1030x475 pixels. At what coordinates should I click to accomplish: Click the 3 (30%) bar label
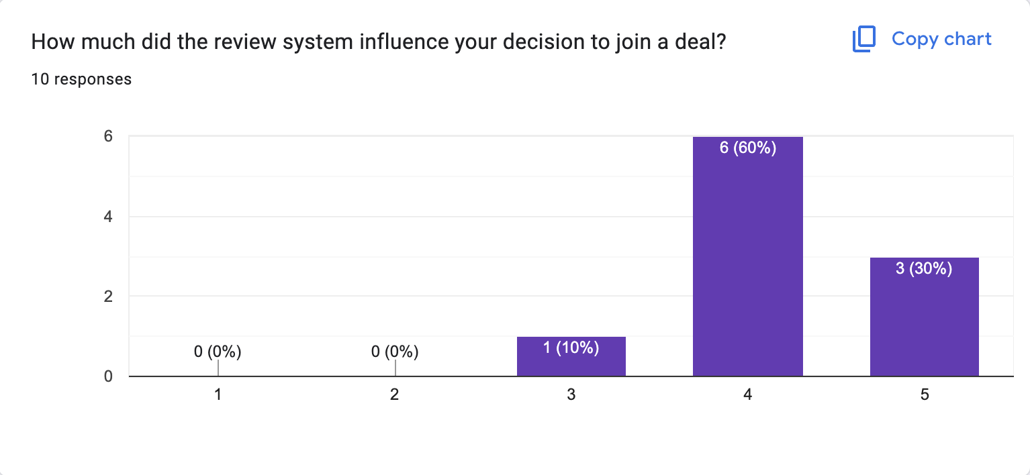[924, 269]
